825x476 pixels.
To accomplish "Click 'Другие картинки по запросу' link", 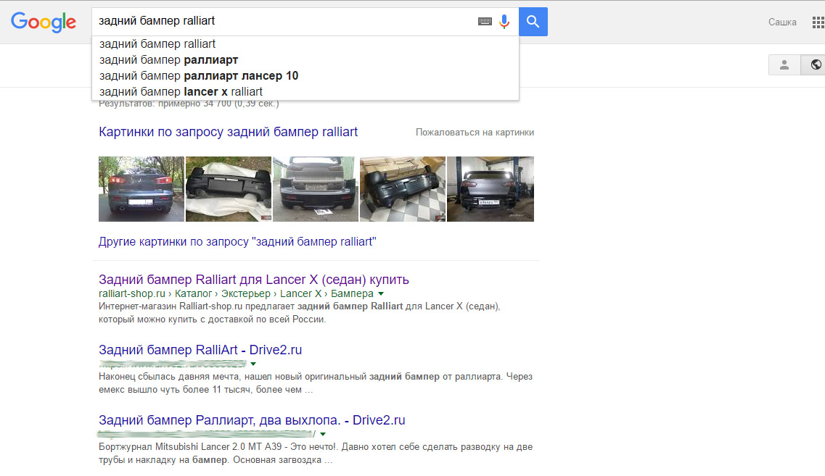I will pos(237,242).
